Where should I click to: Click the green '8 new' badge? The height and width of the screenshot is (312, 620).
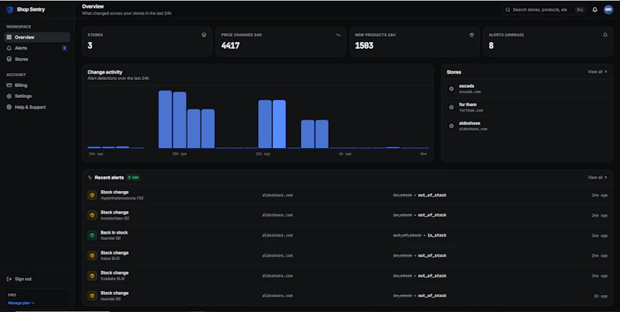pos(133,178)
